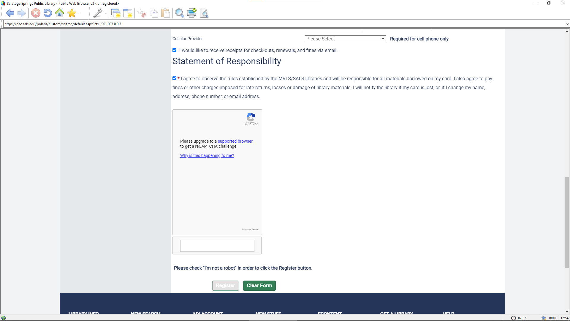570x321 pixels.
Task: Open the supported browser link
Action: pos(235,141)
